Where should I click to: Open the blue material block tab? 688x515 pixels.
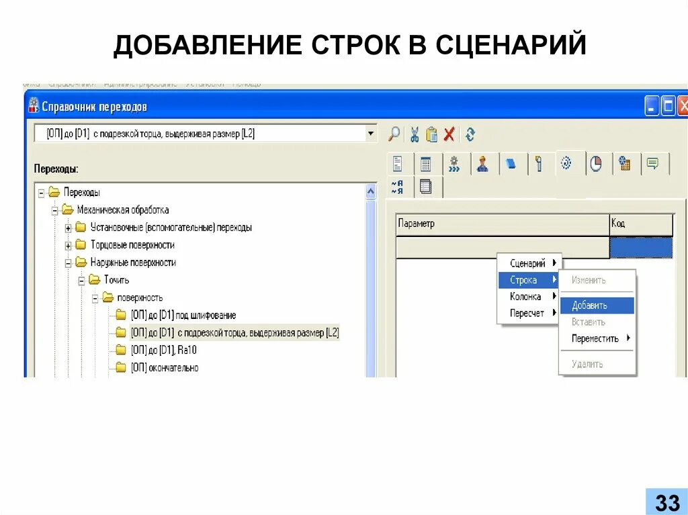(x=511, y=164)
